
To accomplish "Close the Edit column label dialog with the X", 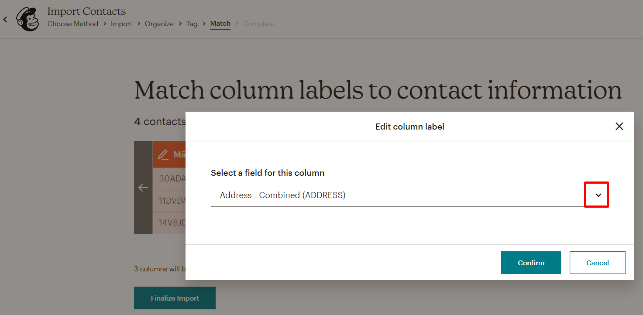I will [619, 126].
